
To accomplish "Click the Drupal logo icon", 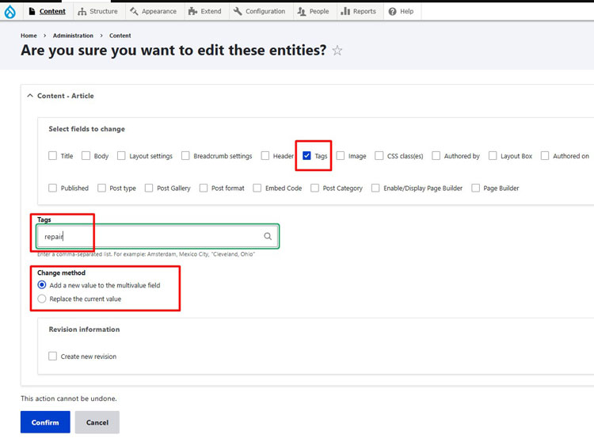I will [x=10, y=12].
